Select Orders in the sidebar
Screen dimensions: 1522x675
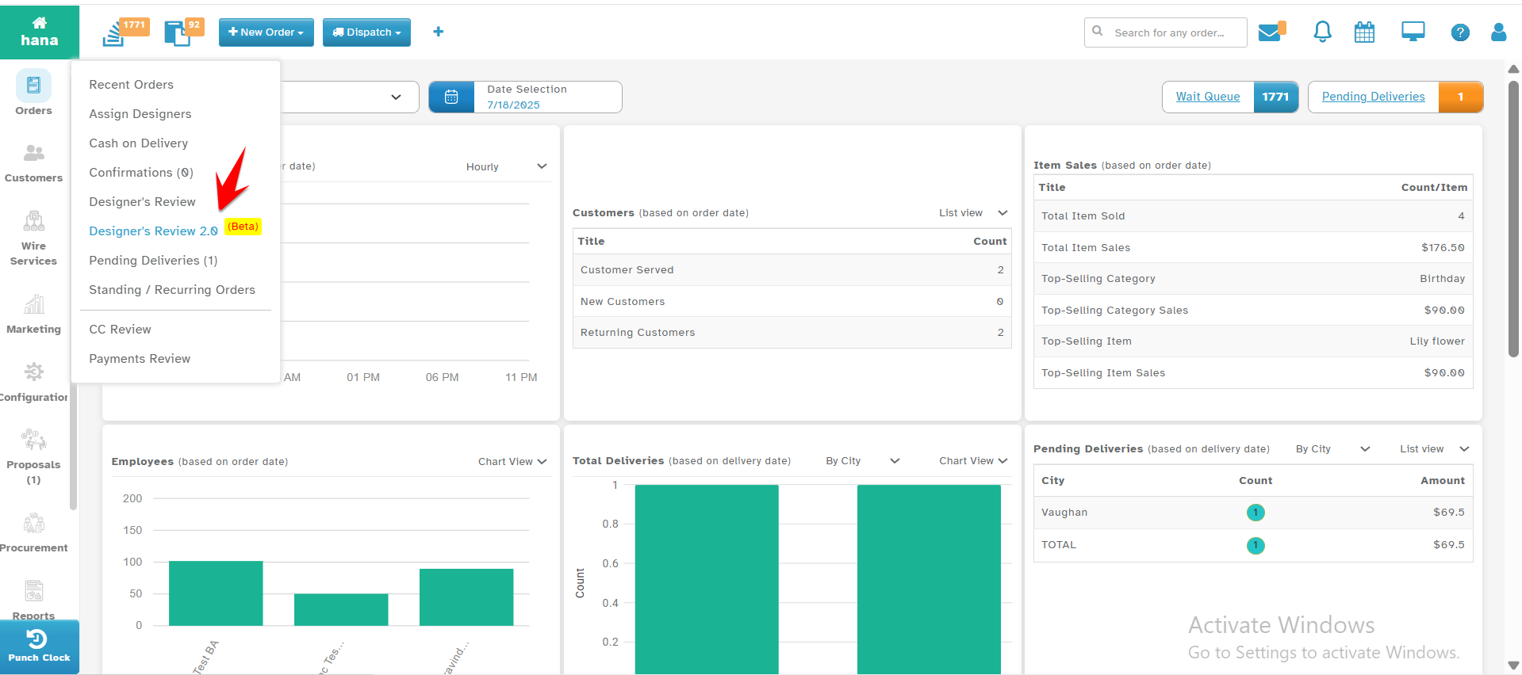(33, 93)
